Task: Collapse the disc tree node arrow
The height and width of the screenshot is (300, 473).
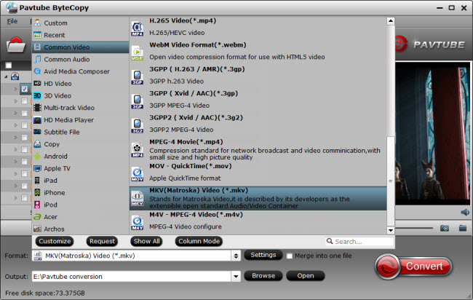Action: coord(6,76)
